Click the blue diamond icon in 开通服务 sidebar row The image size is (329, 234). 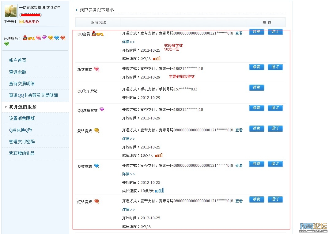pyautogui.click(x=57, y=38)
